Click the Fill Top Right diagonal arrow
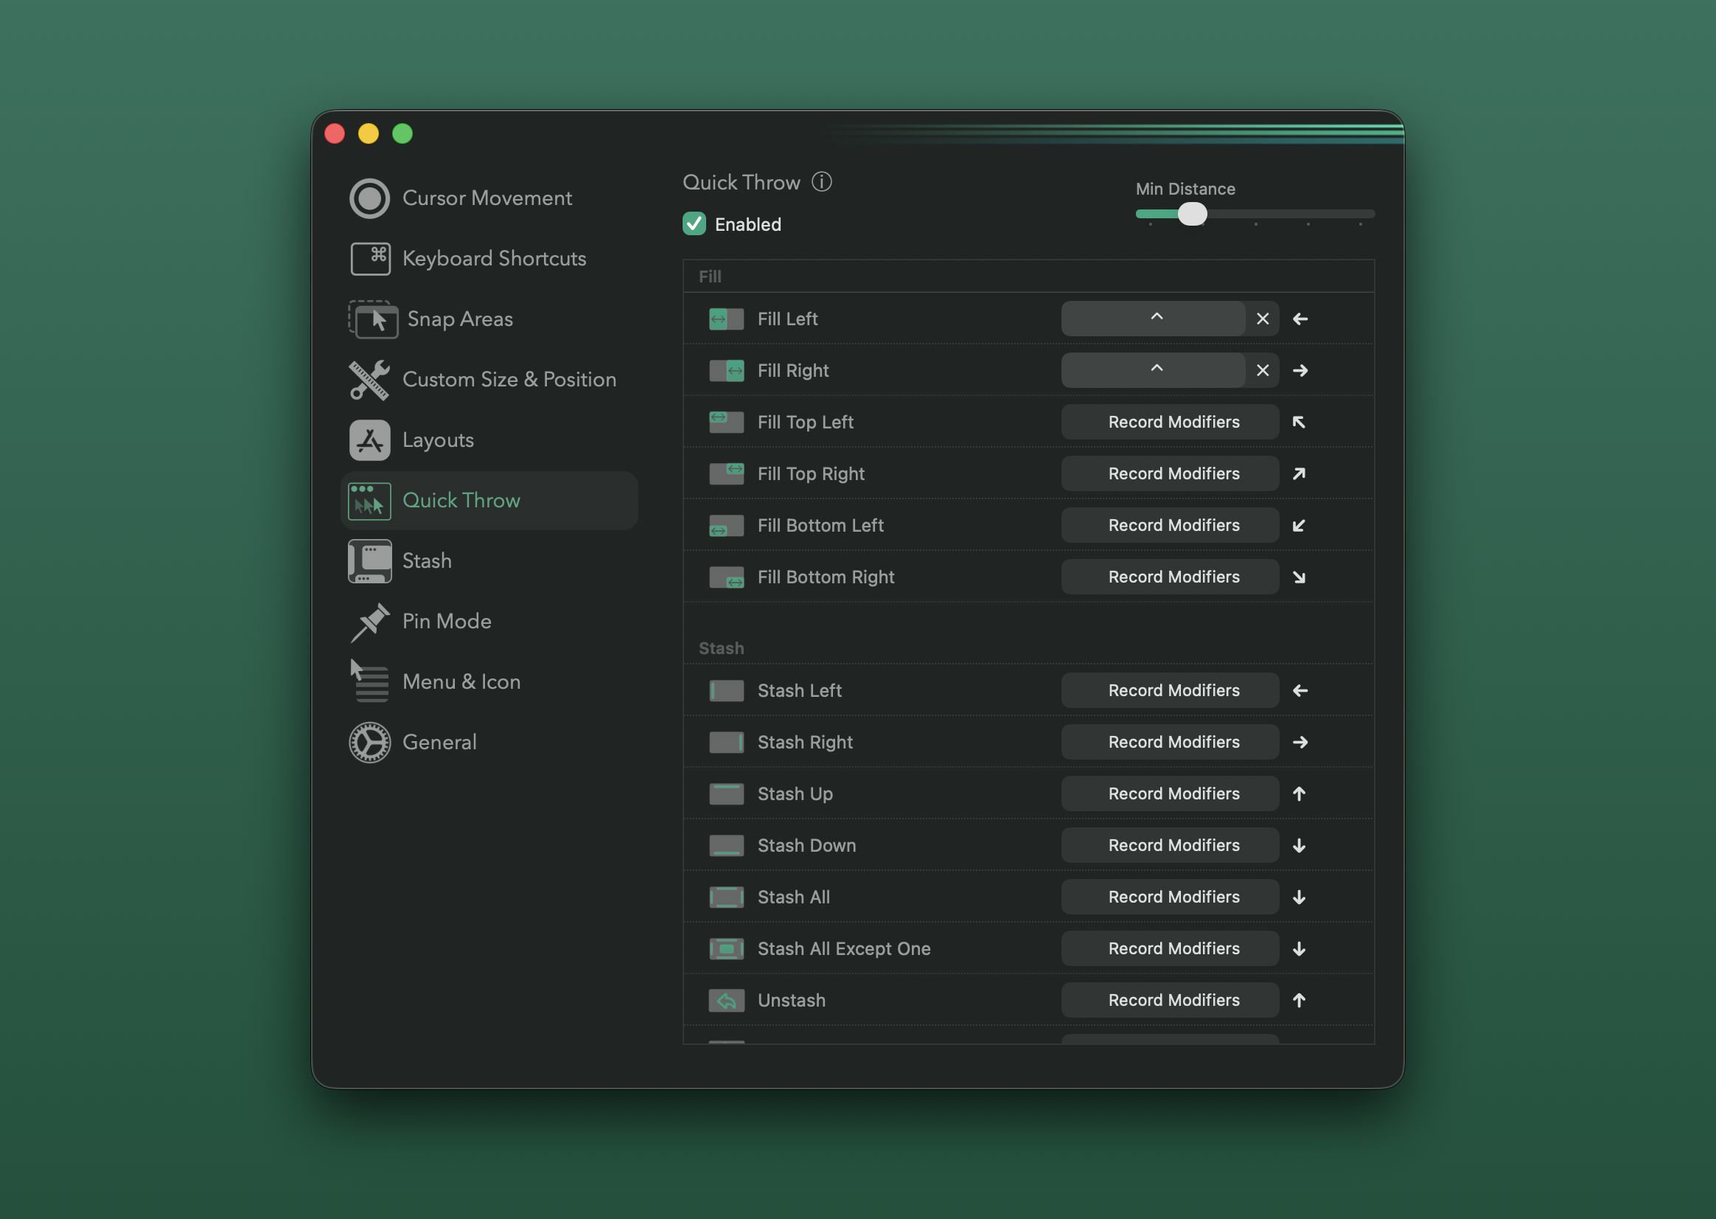Viewport: 1716px width, 1219px height. (1299, 473)
